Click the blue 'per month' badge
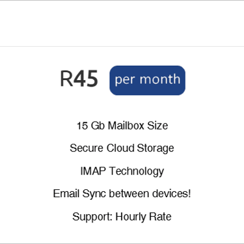Screen dimensions: 244x244 click(147, 80)
